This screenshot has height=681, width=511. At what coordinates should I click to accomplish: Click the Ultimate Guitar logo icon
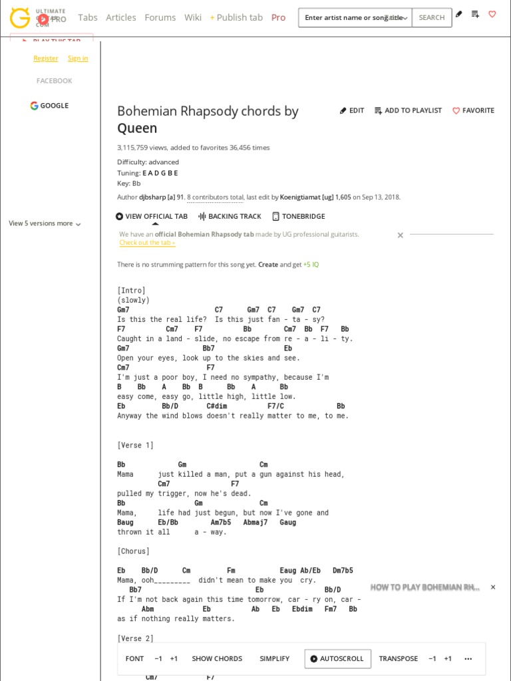click(20, 17)
